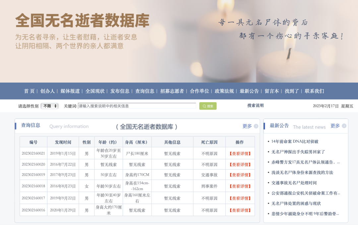Open details for the female record 202302160018
The width and height of the screenshot is (358, 225).
[x=240, y=186]
